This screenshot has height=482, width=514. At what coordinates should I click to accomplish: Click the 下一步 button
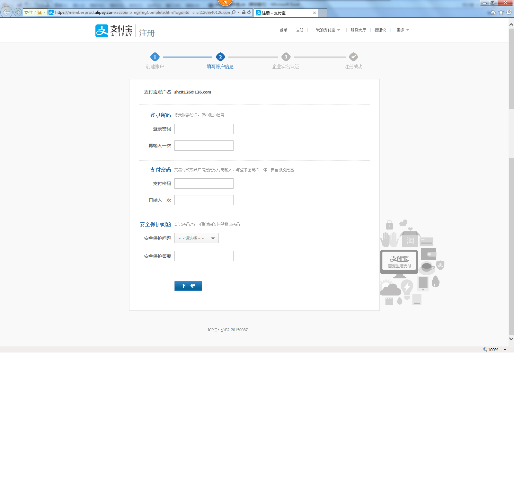(x=188, y=286)
